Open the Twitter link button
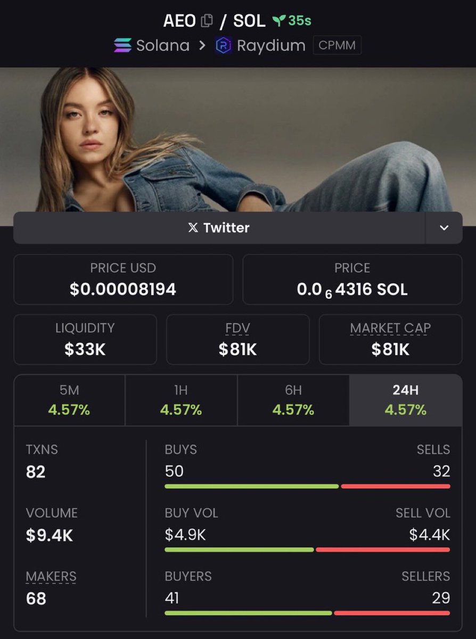This screenshot has width=476, height=639. 219,228
